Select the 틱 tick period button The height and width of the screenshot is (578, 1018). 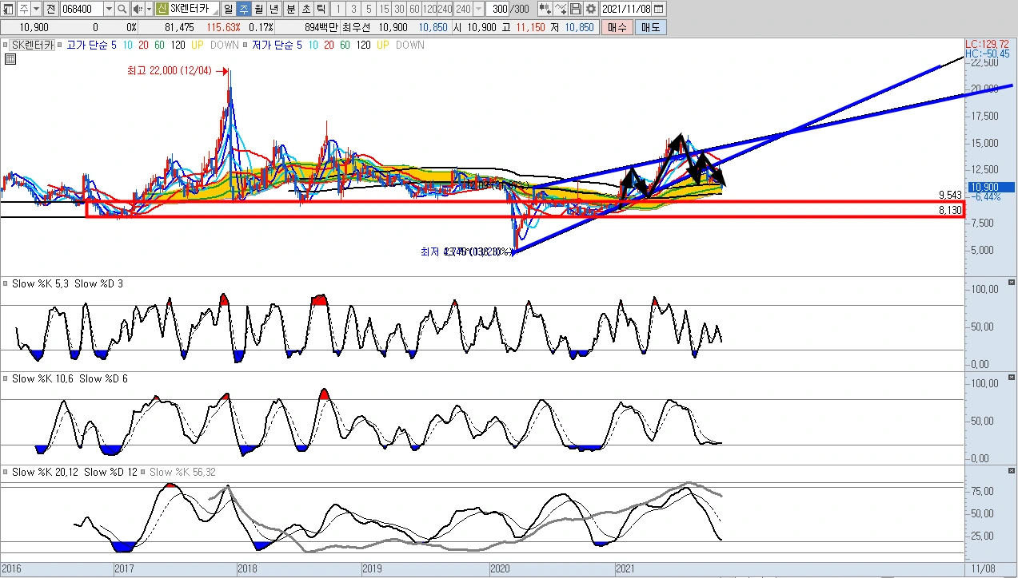(x=321, y=10)
